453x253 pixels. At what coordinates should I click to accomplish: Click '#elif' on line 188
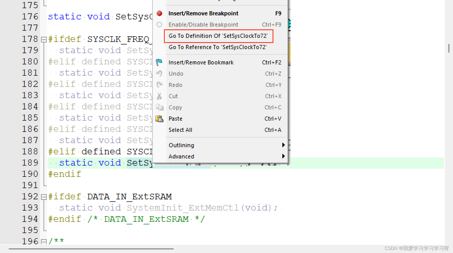62,152
